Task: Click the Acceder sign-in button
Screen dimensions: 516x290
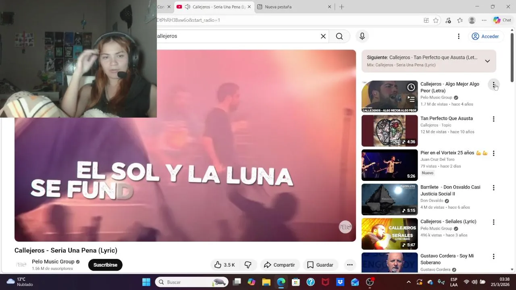Action: point(485,36)
